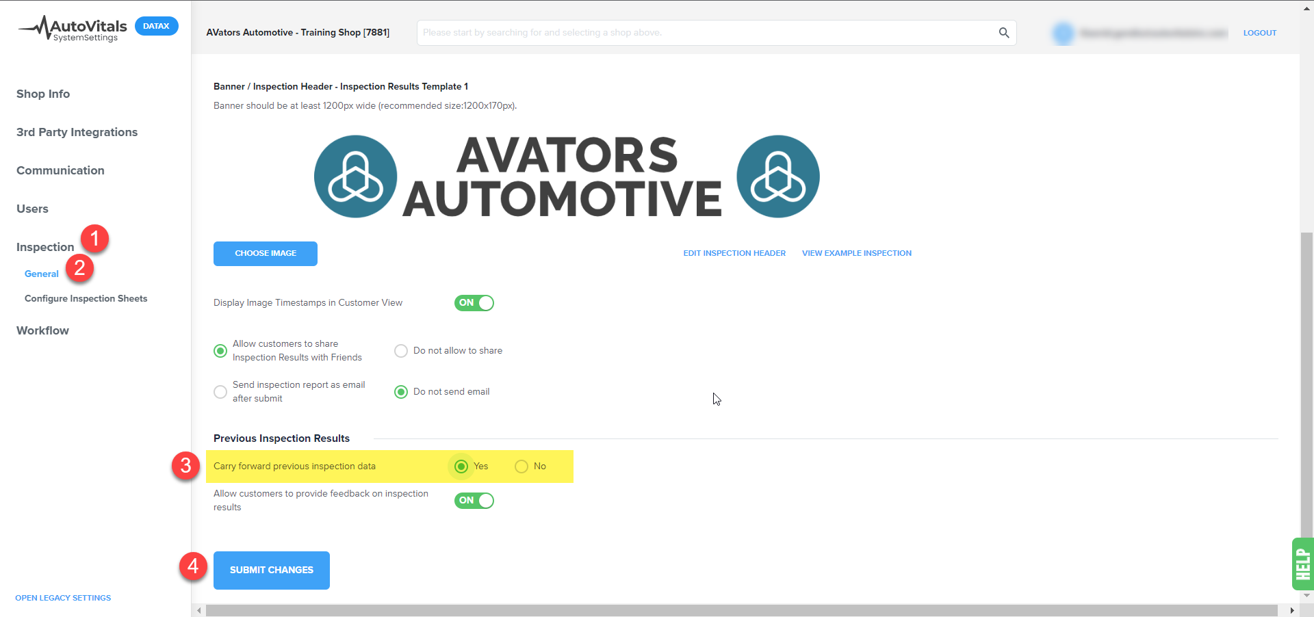Click the AVators Automotive Training Shop title
The image size is (1314, 617).
[298, 32]
